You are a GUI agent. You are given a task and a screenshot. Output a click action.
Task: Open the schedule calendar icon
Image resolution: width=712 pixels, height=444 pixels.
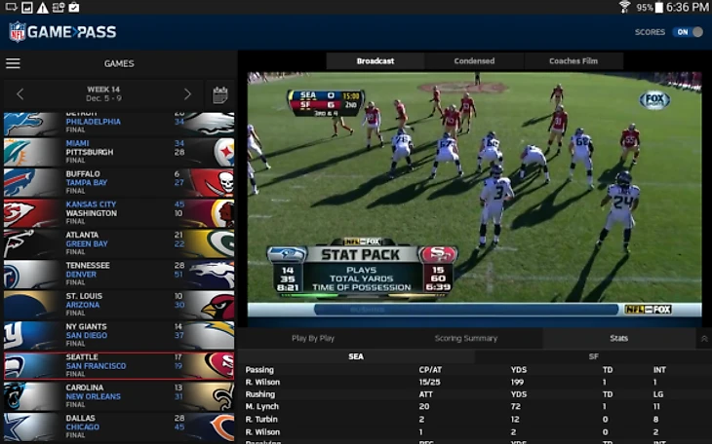point(220,94)
